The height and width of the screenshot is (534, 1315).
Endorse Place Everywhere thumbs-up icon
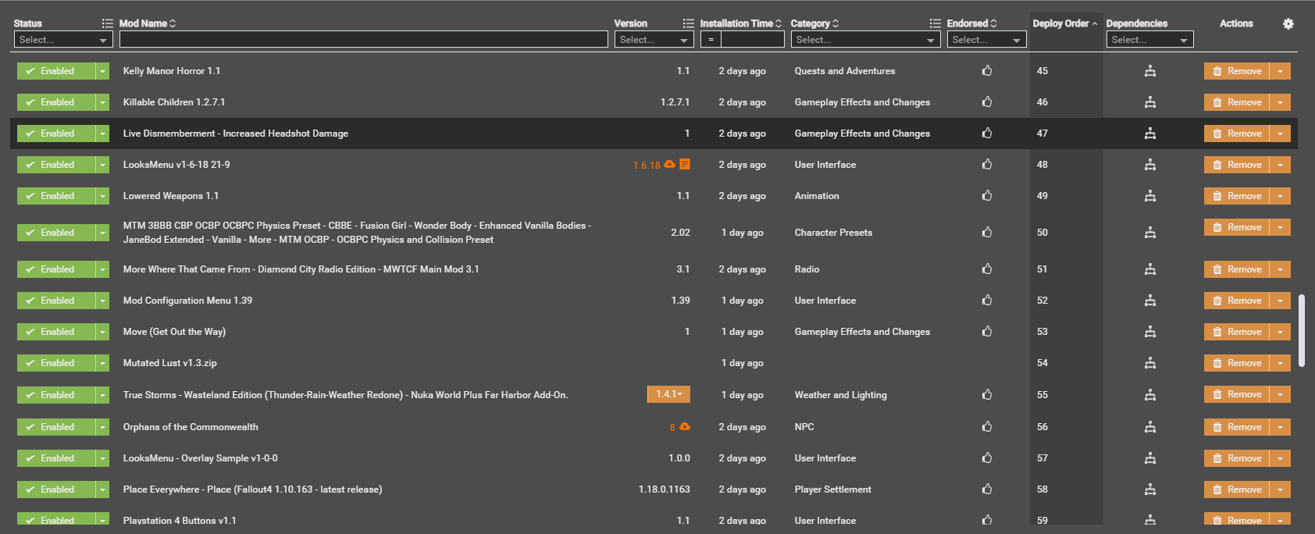(987, 489)
